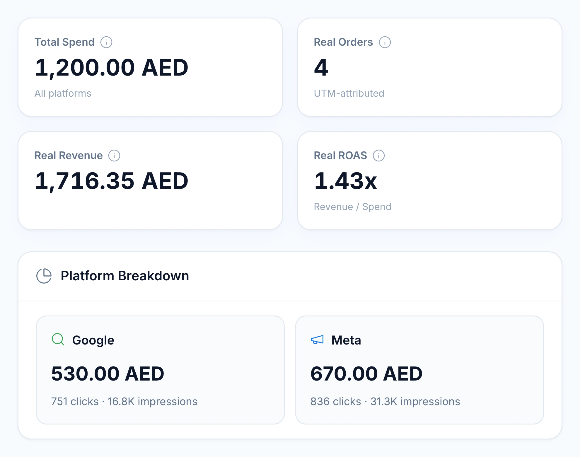Click the 530.00 AED Google spend amount
The image size is (580, 457).
(x=108, y=374)
